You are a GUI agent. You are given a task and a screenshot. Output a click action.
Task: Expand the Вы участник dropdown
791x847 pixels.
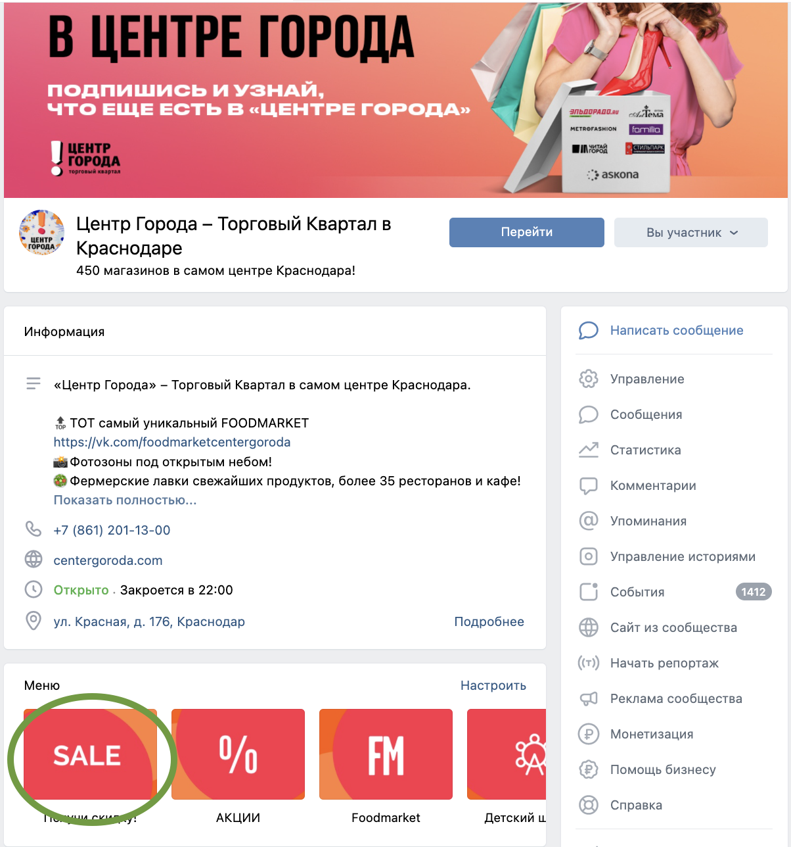(691, 232)
